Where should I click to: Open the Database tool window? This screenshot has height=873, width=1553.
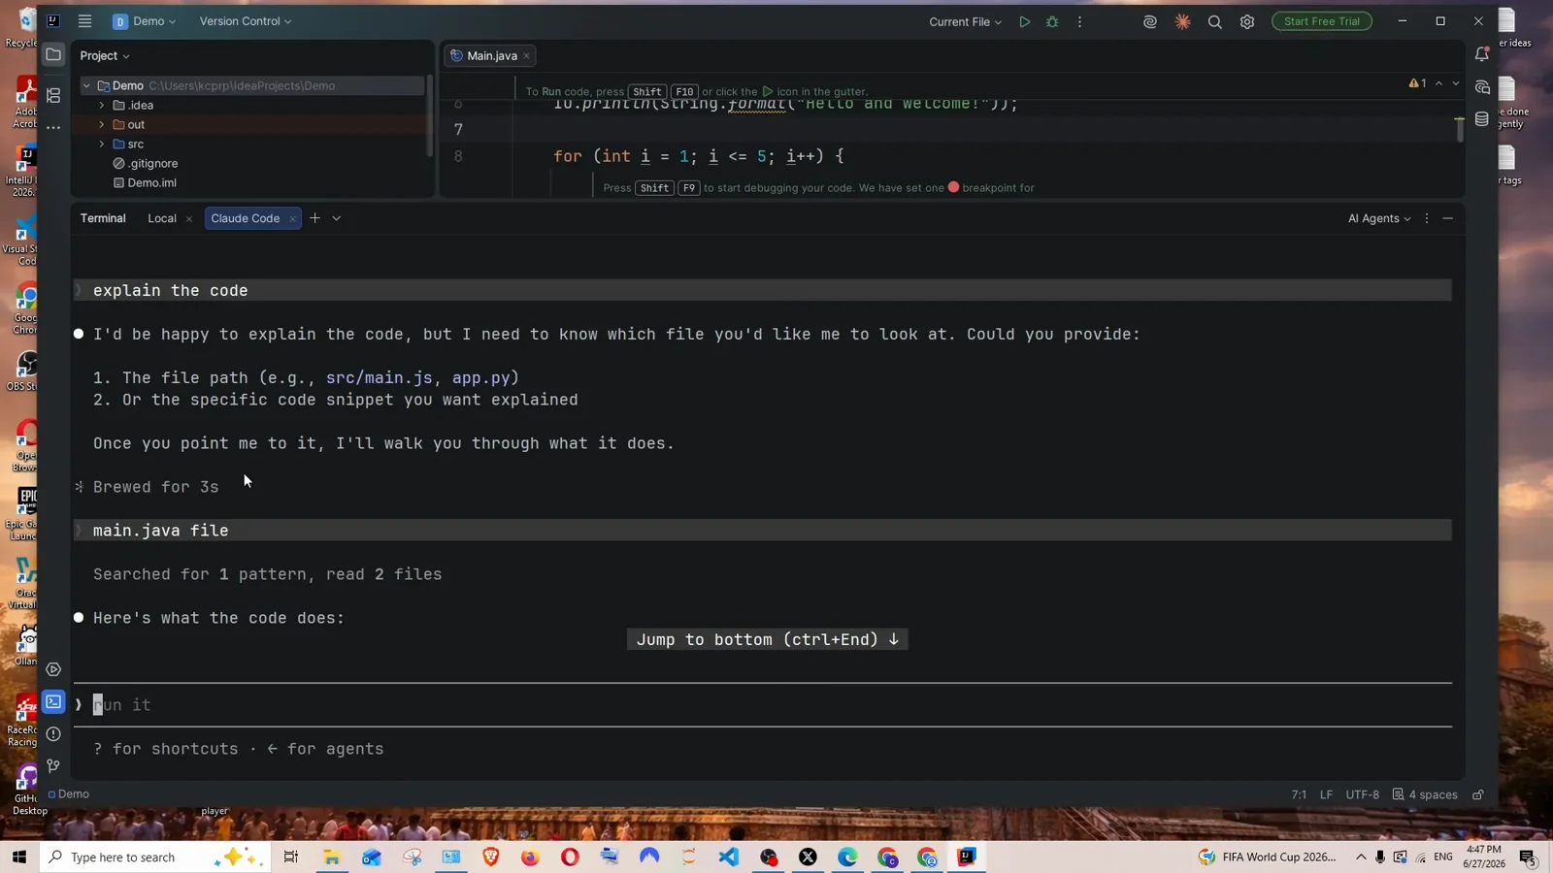[x=1481, y=119]
